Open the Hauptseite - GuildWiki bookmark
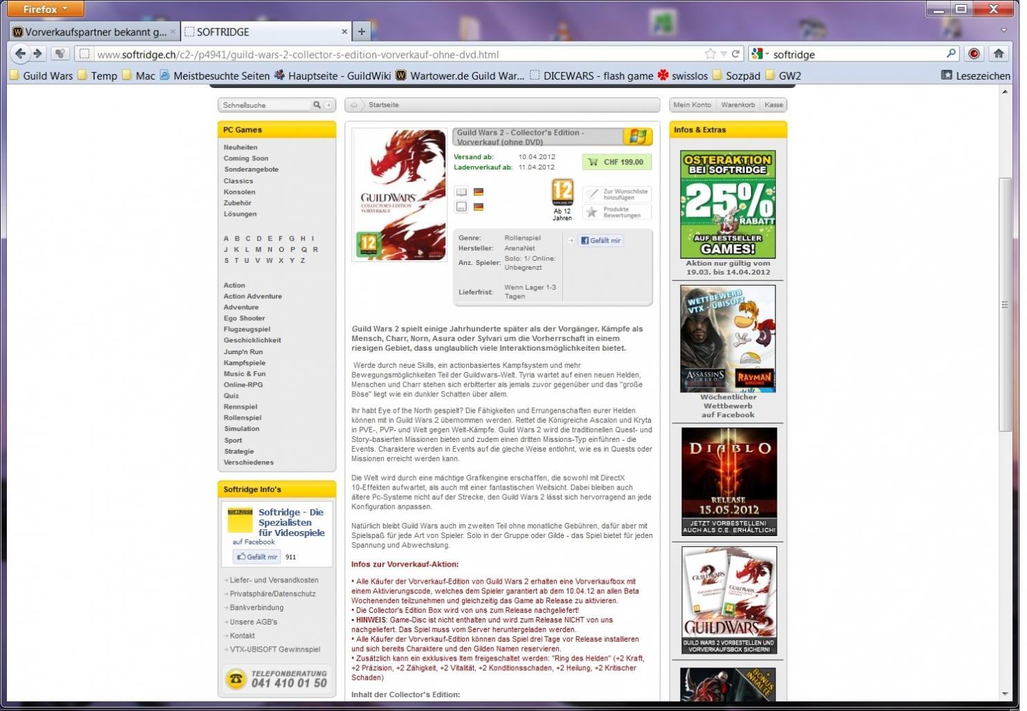The image size is (1027, 711). click(x=333, y=75)
